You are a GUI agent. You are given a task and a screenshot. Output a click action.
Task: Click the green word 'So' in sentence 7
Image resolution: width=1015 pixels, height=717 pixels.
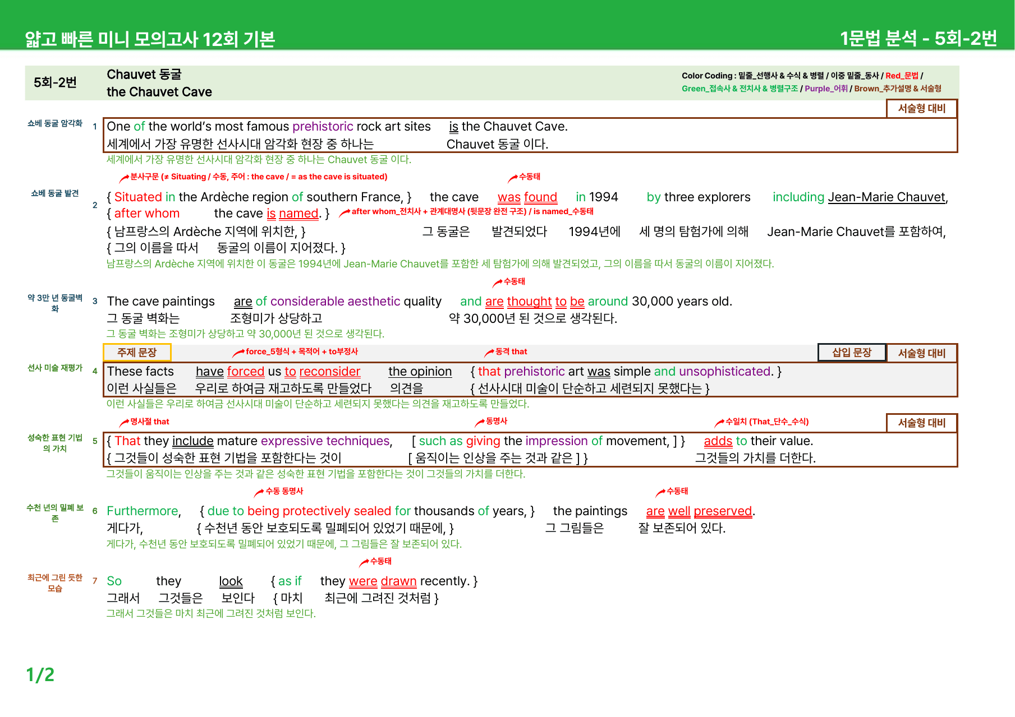coord(114,581)
